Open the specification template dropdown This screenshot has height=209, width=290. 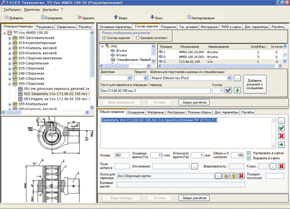(x=229, y=78)
